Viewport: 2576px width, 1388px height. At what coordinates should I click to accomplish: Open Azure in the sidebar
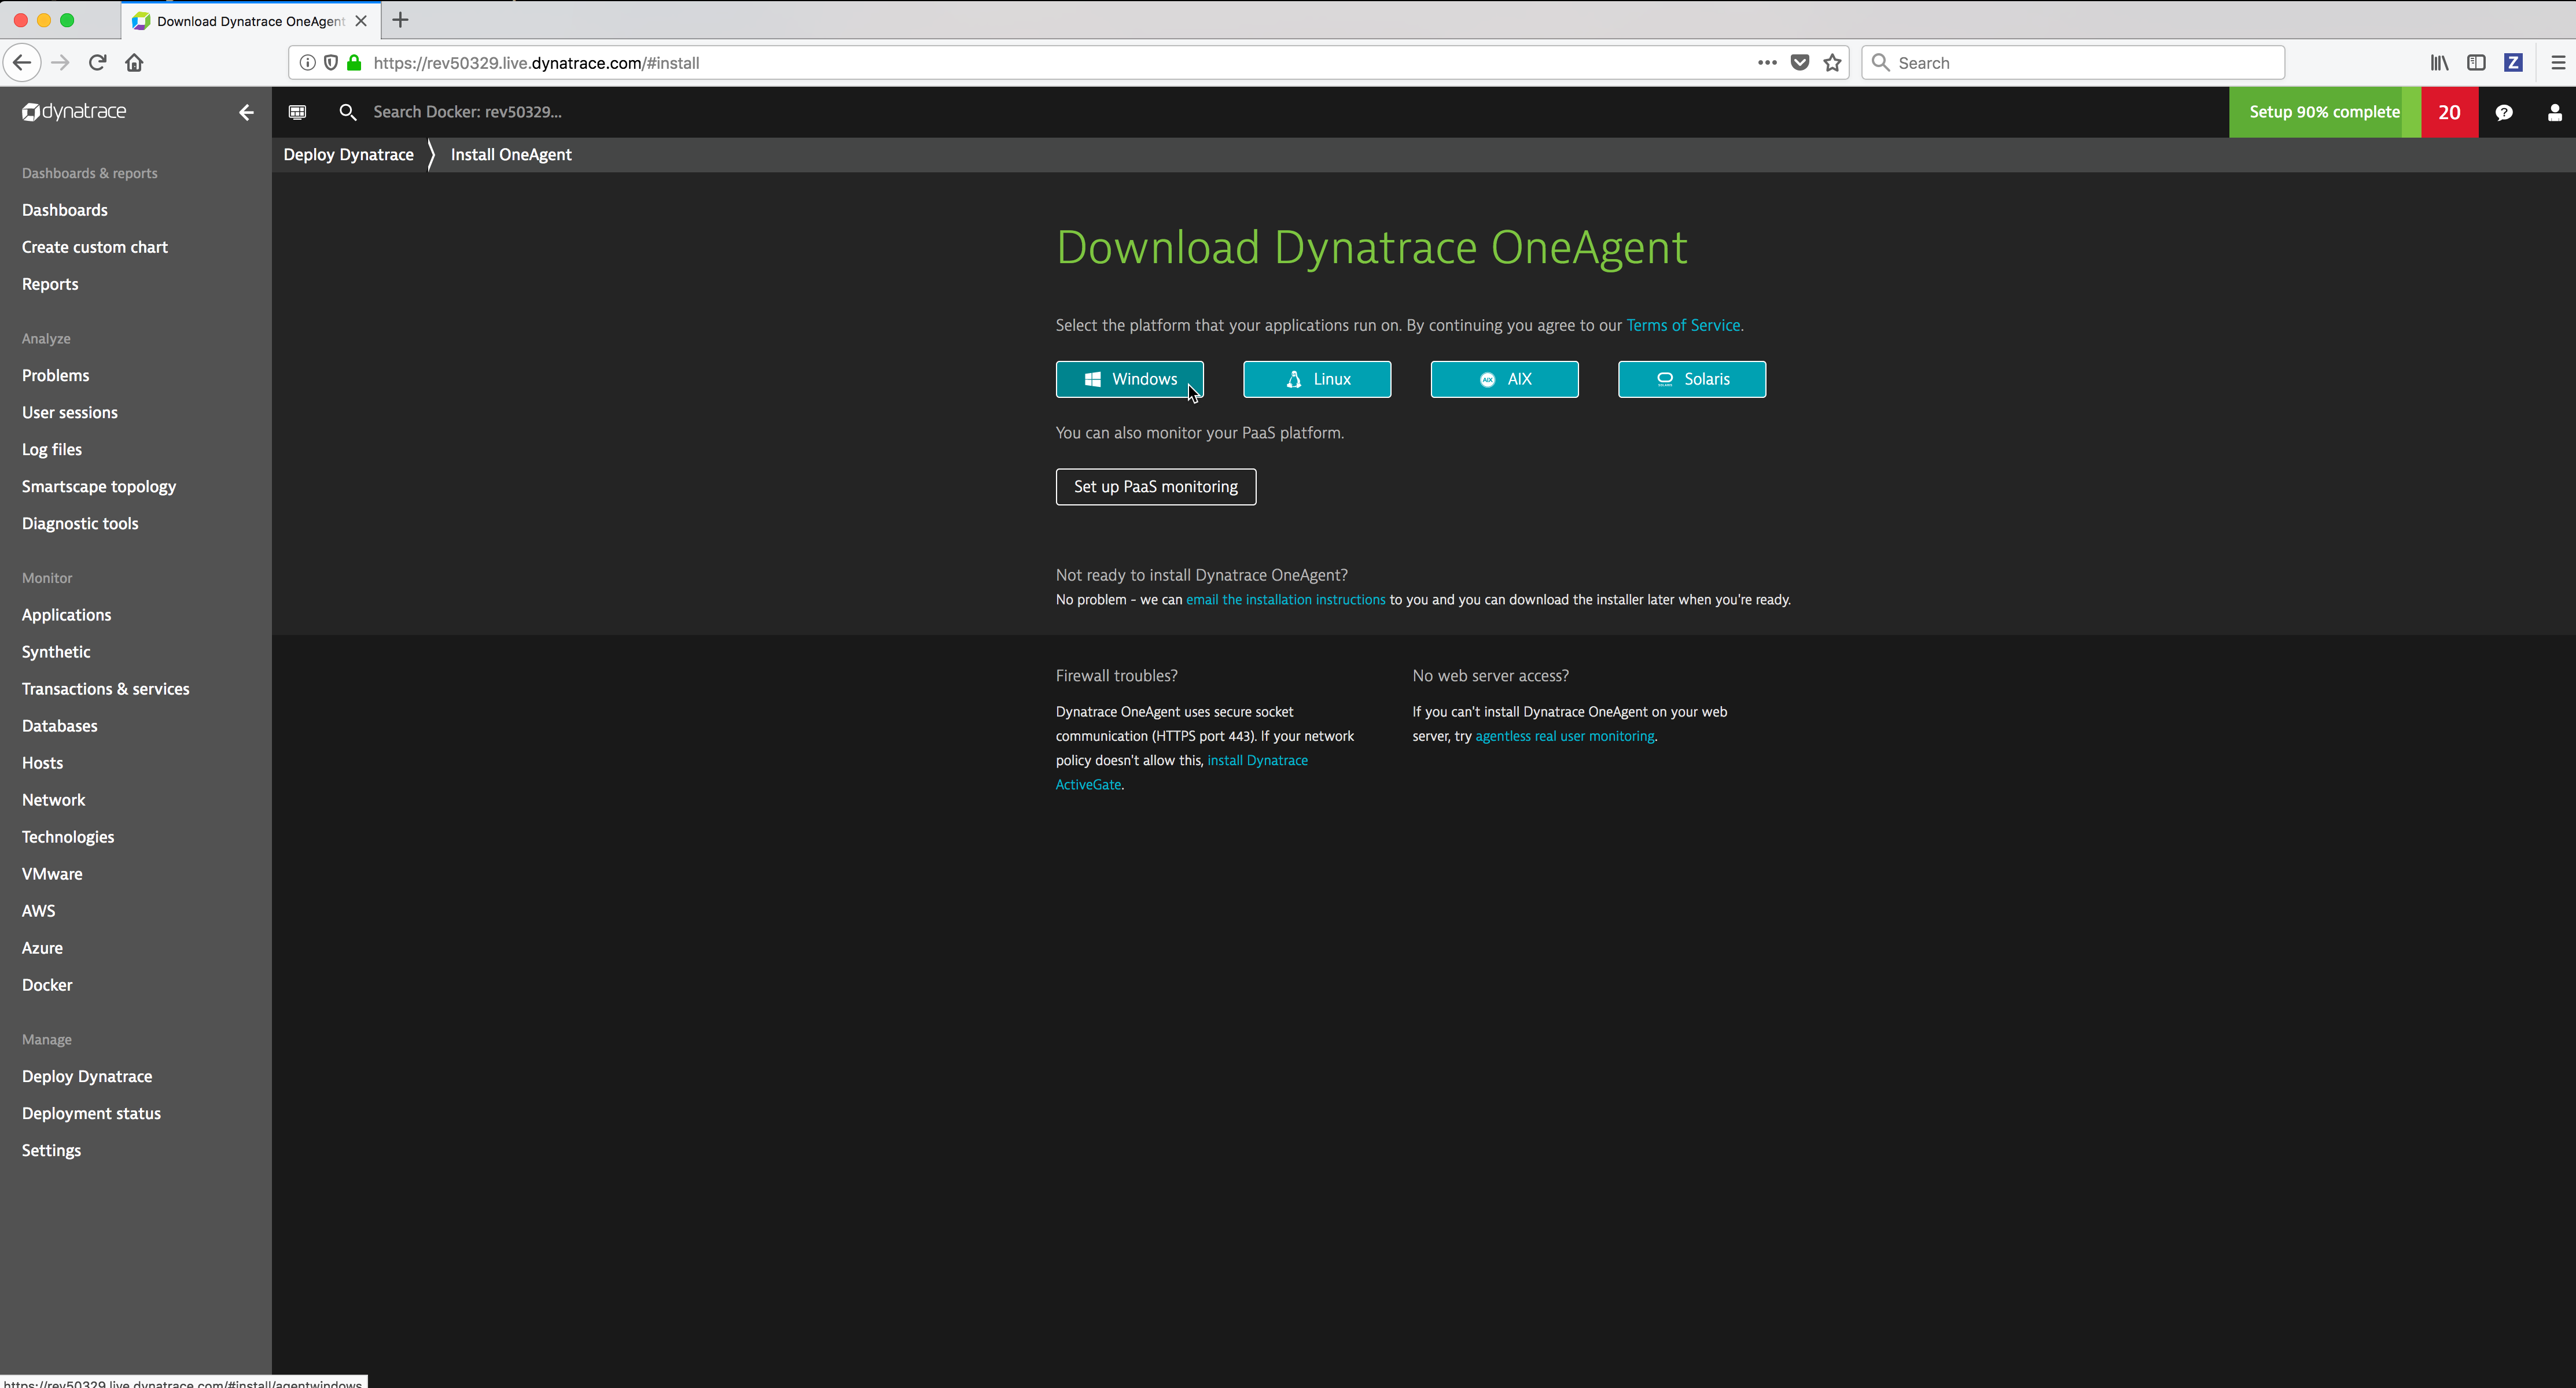click(x=42, y=948)
